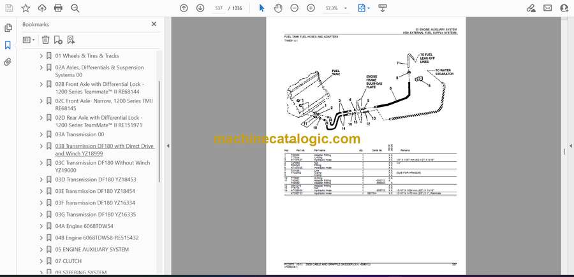The height and width of the screenshot is (277, 574).
Task: Expand 03C Transmission DF180 Without Winch
Action: coord(41,162)
